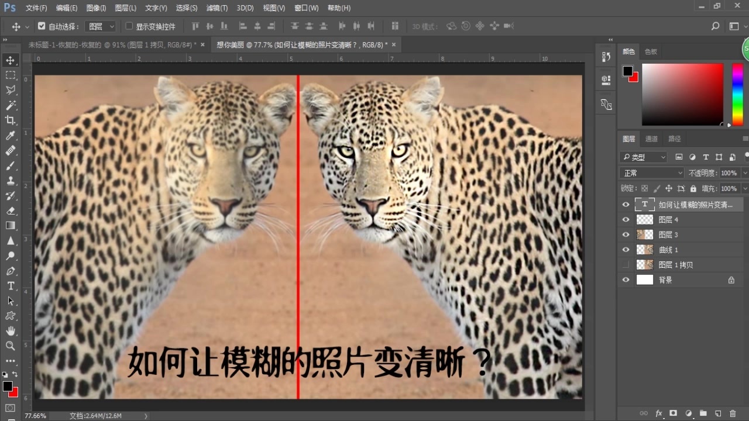
Task: Select the History Brush tool
Action: coord(11,195)
